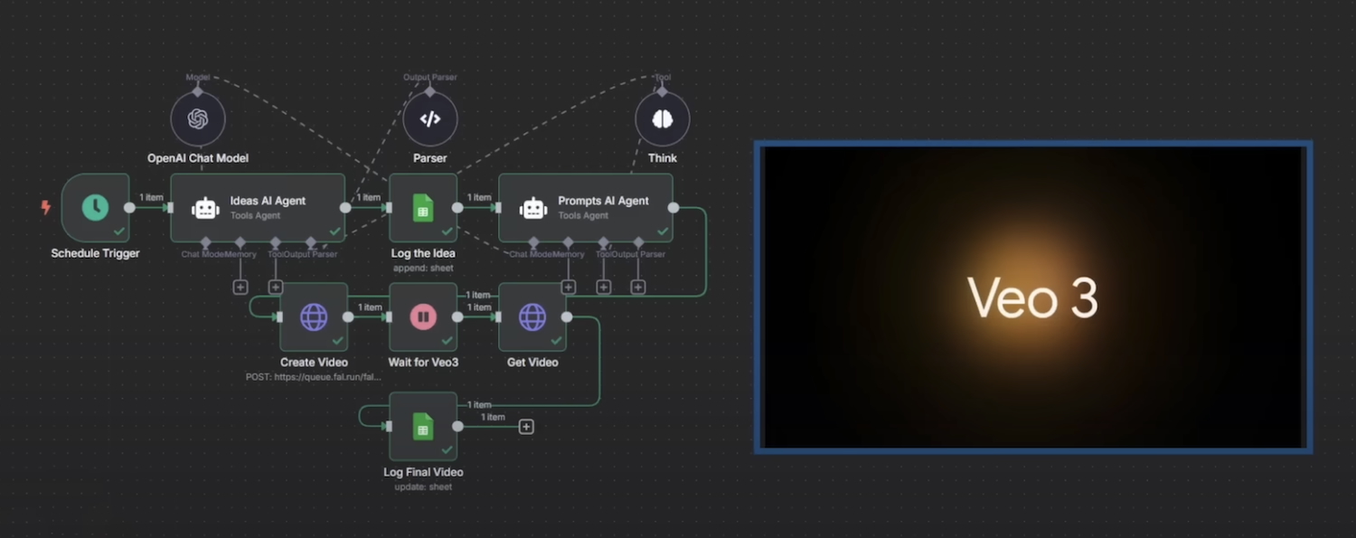Screen dimensions: 1356x538
Task: Click the "Schedule Trigger" label
Action: coord(96,253)
